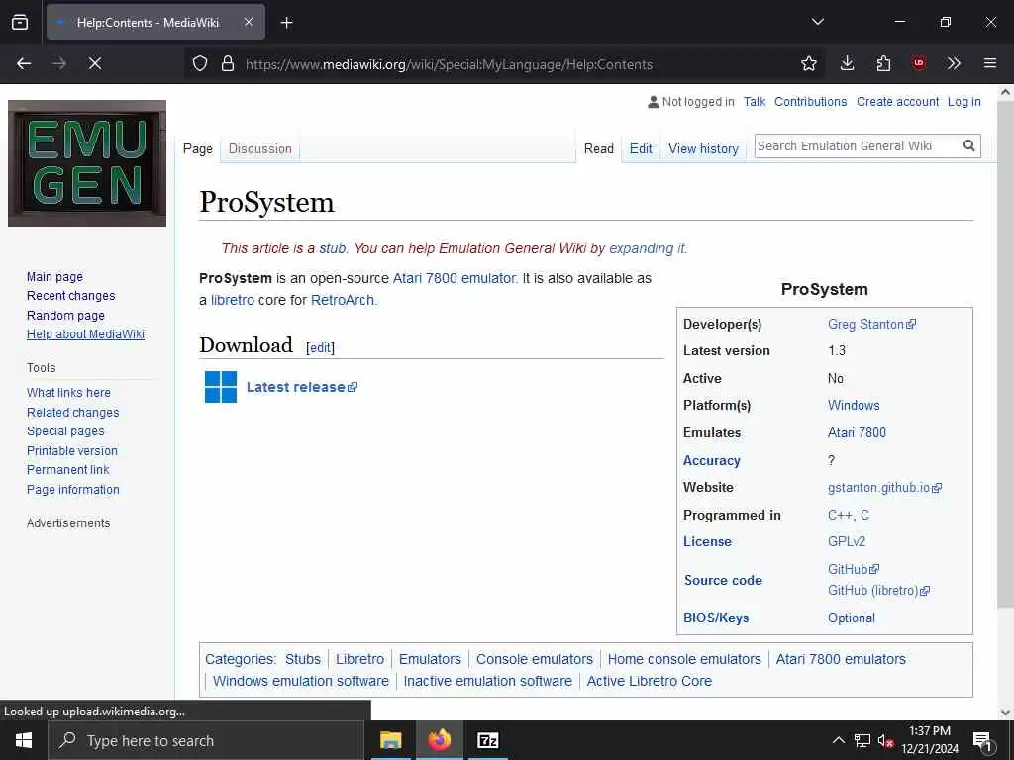Bookmark this page with the star
Viewport: 1014px width, 760px height.
click(808, 63)
